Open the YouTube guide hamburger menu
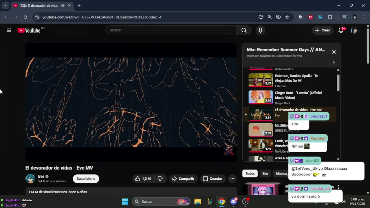The height and width of the screenshot is (208, 370). (9, 30)
